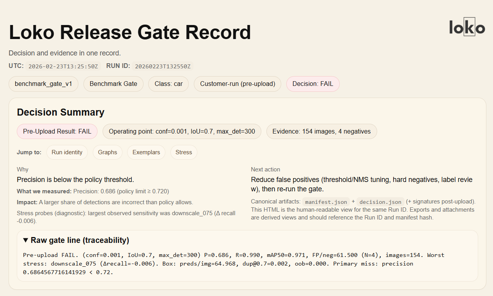Jump to Exemplars section

point(146,152)
